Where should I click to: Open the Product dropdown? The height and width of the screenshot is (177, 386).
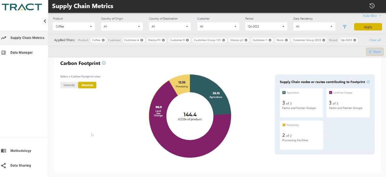(74, 27)
